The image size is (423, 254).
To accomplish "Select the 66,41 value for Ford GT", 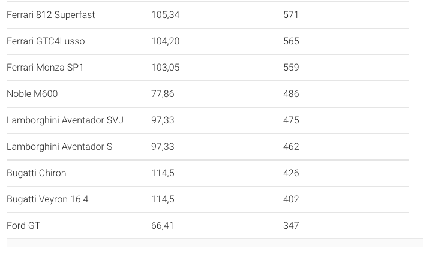I will [163, 226].
